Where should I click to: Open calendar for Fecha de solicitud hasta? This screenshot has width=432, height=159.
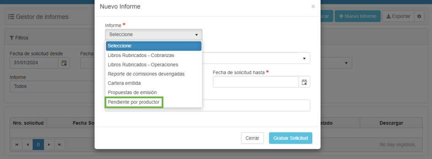305,82
